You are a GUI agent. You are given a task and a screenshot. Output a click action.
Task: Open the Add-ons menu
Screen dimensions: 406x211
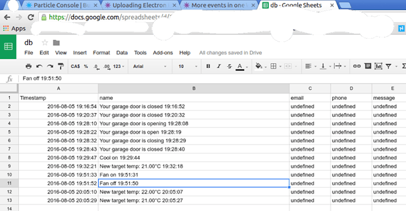coord(162,52)
